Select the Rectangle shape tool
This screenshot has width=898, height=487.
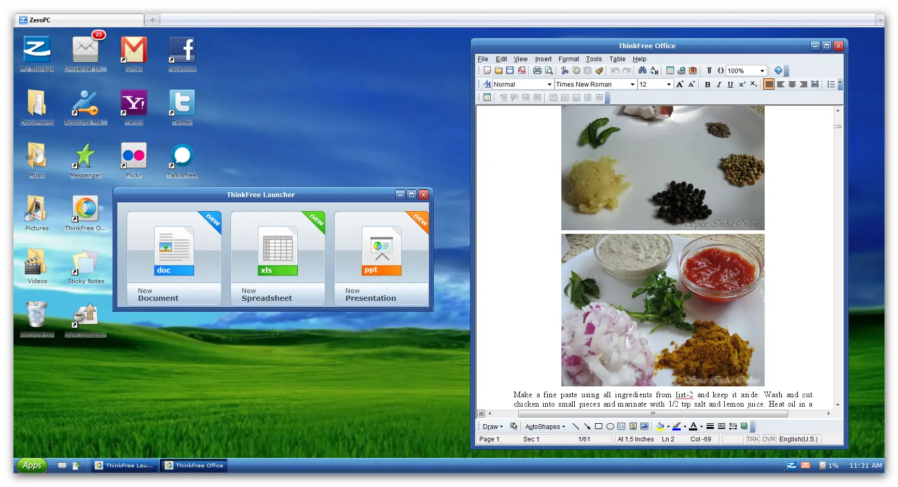599,426
